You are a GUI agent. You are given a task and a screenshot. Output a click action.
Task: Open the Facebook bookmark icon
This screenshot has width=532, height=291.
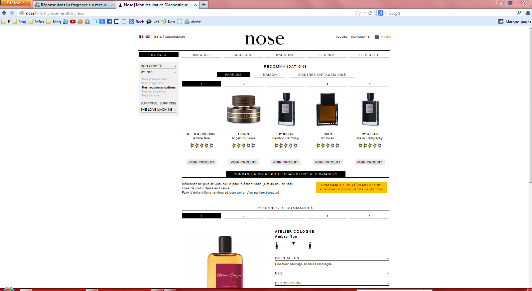109,22
